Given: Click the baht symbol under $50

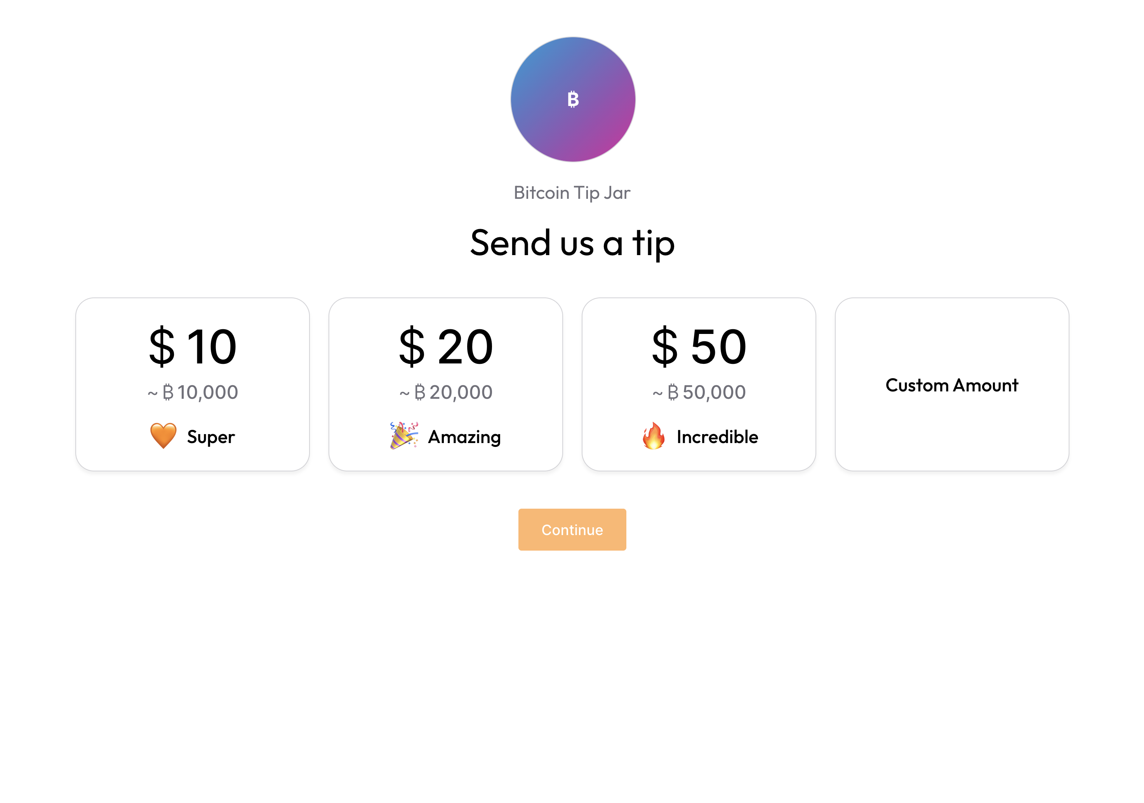Looking at the screenshot, I should coord(674,393).
